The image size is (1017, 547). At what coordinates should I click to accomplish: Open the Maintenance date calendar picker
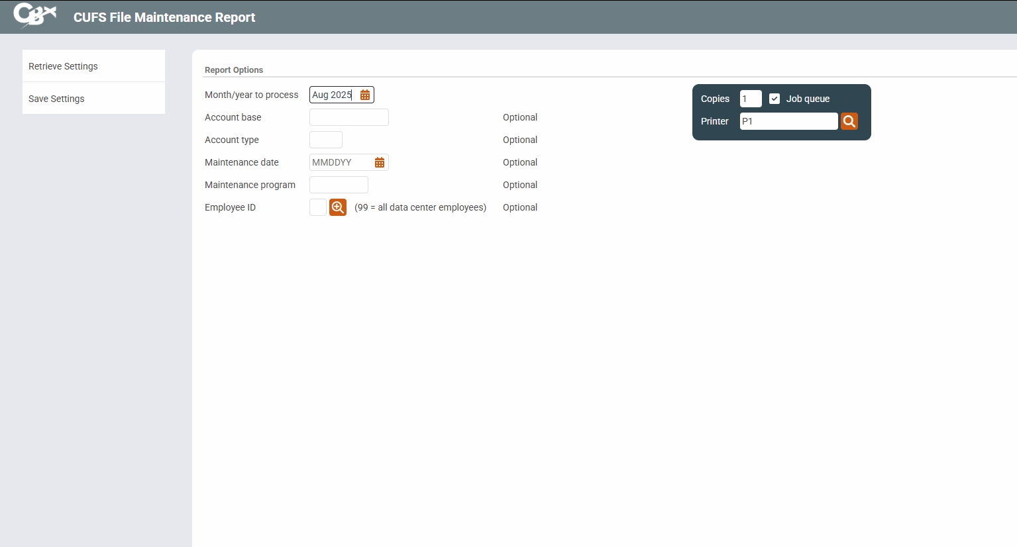pyautogui.click(x=380, y=163)
